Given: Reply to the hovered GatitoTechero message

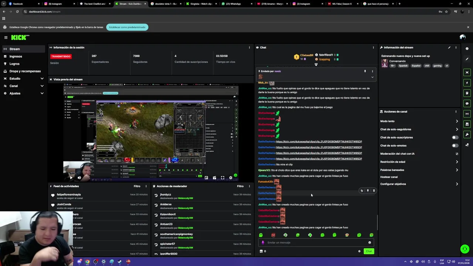Looking at the screenshot, I should [362, 191].
